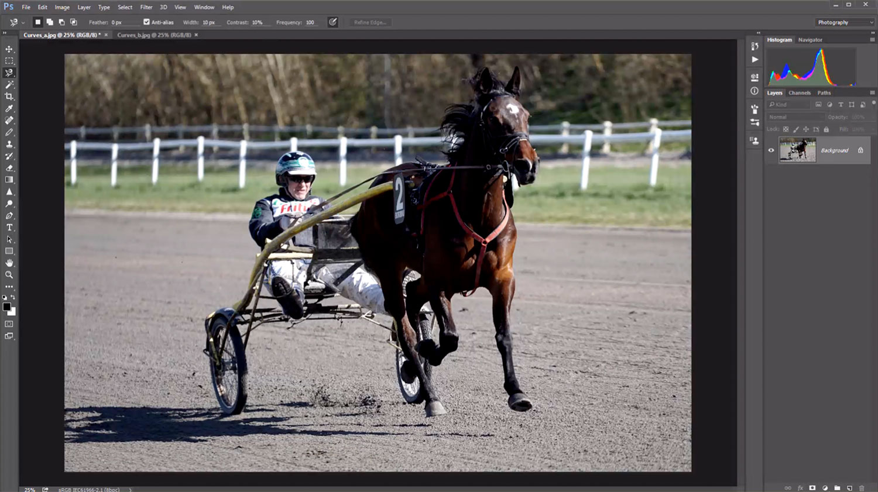Choose the Crop tool
Viewport: 878px width, 492px height.
pos(9,97)
